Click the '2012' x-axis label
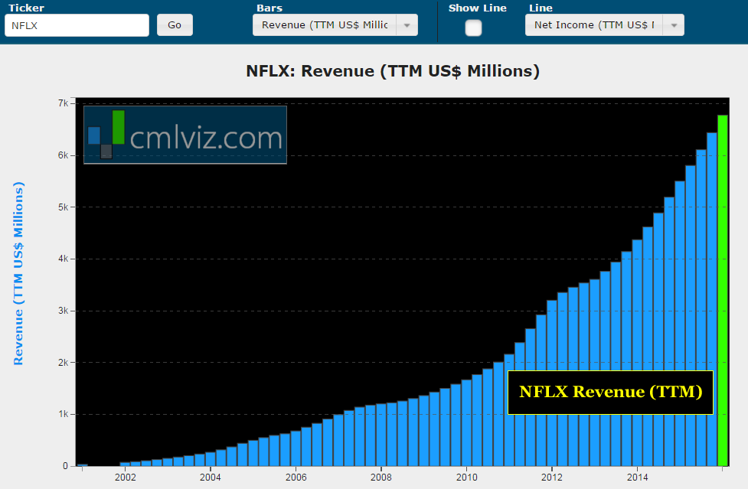 (x=552, y=478)
